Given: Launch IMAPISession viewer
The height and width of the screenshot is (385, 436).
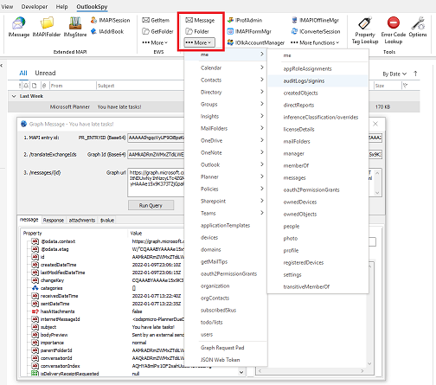Looking at the screenshot, I should (x=110, y=20).
